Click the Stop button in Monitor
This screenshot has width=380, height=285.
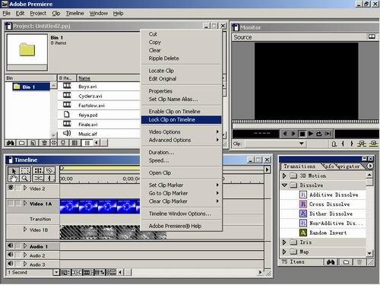point(302,134)
